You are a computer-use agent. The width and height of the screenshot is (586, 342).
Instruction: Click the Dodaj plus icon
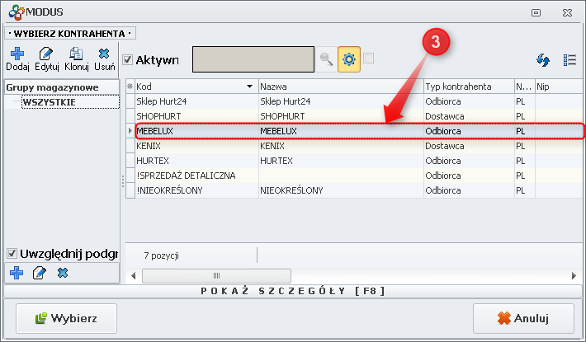pyautogui.click(x=17, y=54)
